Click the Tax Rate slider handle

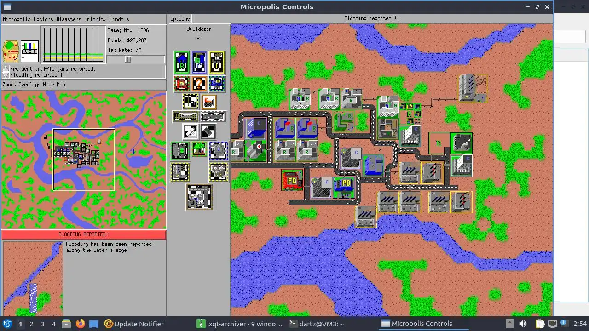(128, 59)
